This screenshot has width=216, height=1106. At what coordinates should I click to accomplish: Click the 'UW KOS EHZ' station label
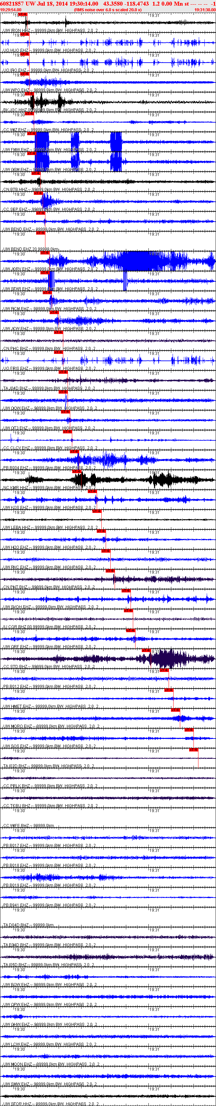[16, 508]
